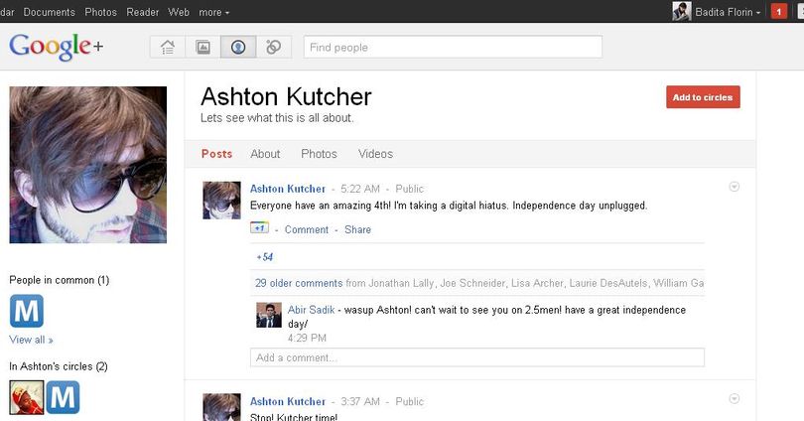804x421 pixels.
Task: Expand options arrow on 3:37 AM post
Action: click(x=735, y=398)
